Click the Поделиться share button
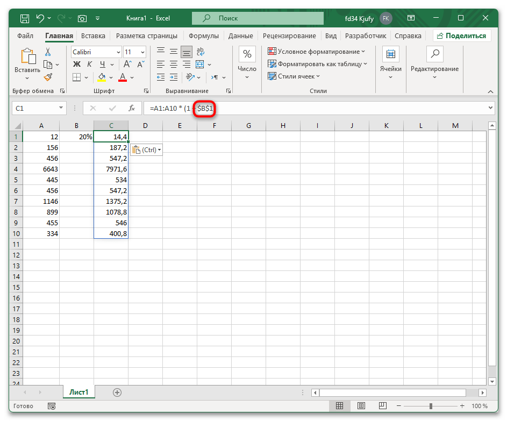The width and height of the screenshot is (507, 421). click(462, 36)
